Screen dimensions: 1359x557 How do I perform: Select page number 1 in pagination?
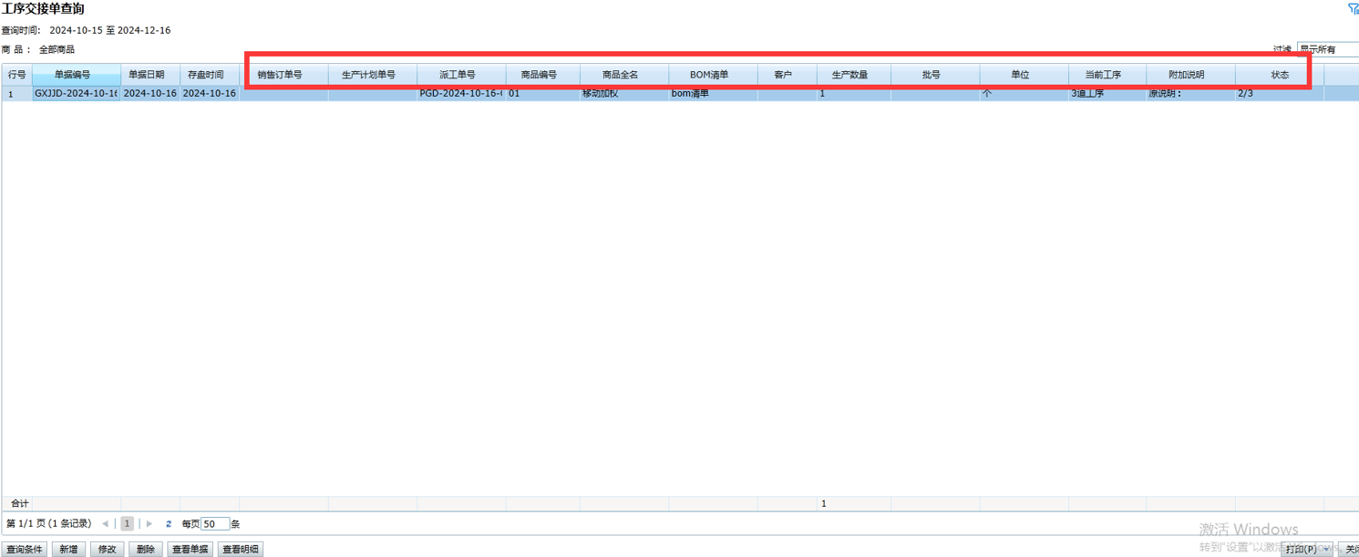point(127,524)
